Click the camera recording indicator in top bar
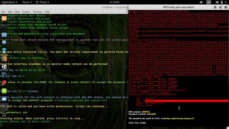The width and height of the screenshot is (229, 129). [x=201, y=2]
